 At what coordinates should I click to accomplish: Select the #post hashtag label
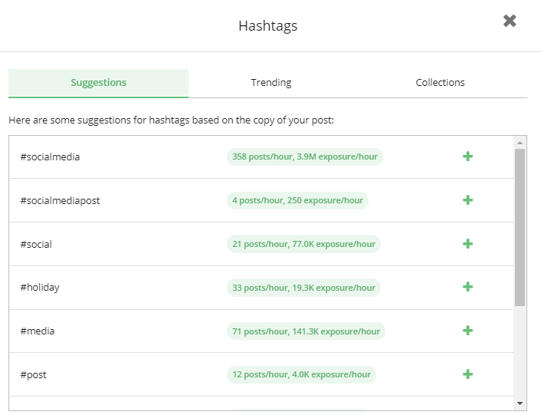34,375
